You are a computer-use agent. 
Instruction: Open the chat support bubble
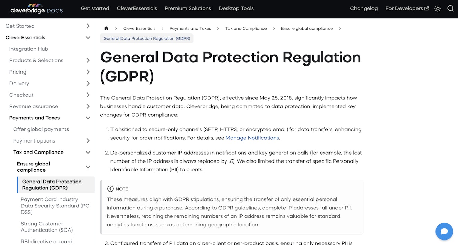pos(444,231)
